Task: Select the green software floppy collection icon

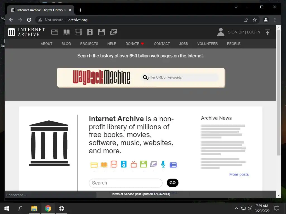Action: 143,164
